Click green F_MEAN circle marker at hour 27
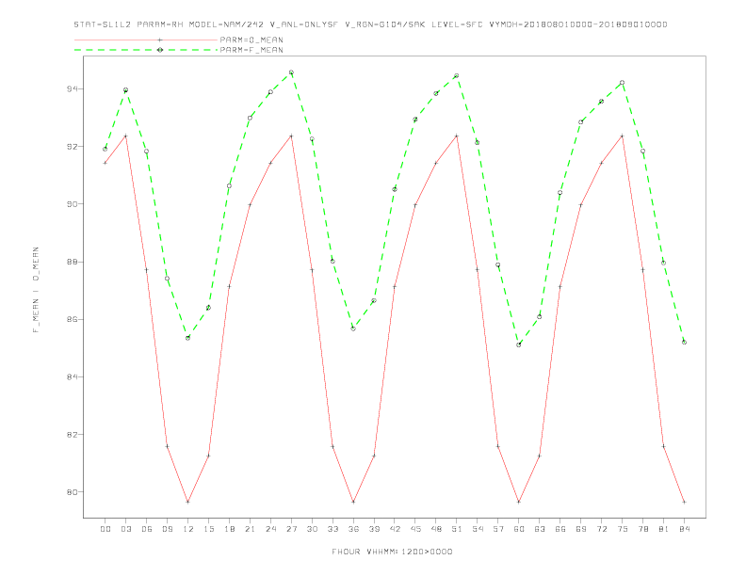The width and height of the screenshot is (746, 576). [x=291, y=72]
